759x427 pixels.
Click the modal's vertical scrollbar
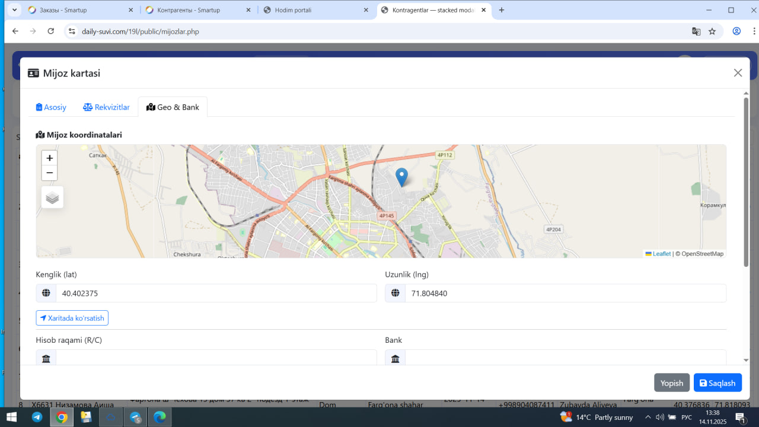[x=746, y=178]
